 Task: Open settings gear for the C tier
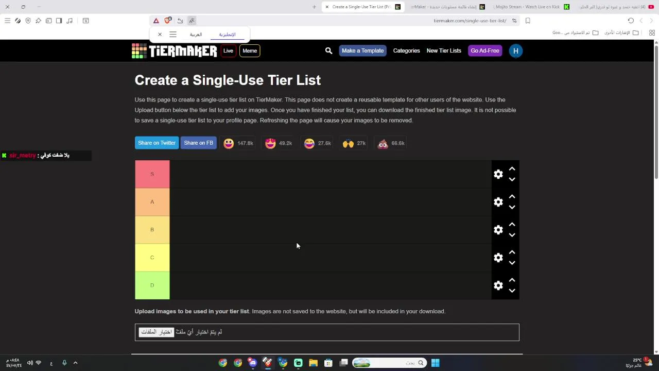tap(498, 258)
